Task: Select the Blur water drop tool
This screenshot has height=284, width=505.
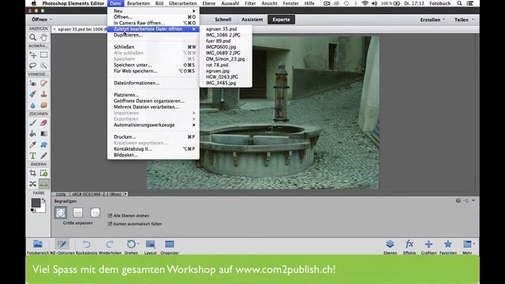Action: (x=32, y=105)
